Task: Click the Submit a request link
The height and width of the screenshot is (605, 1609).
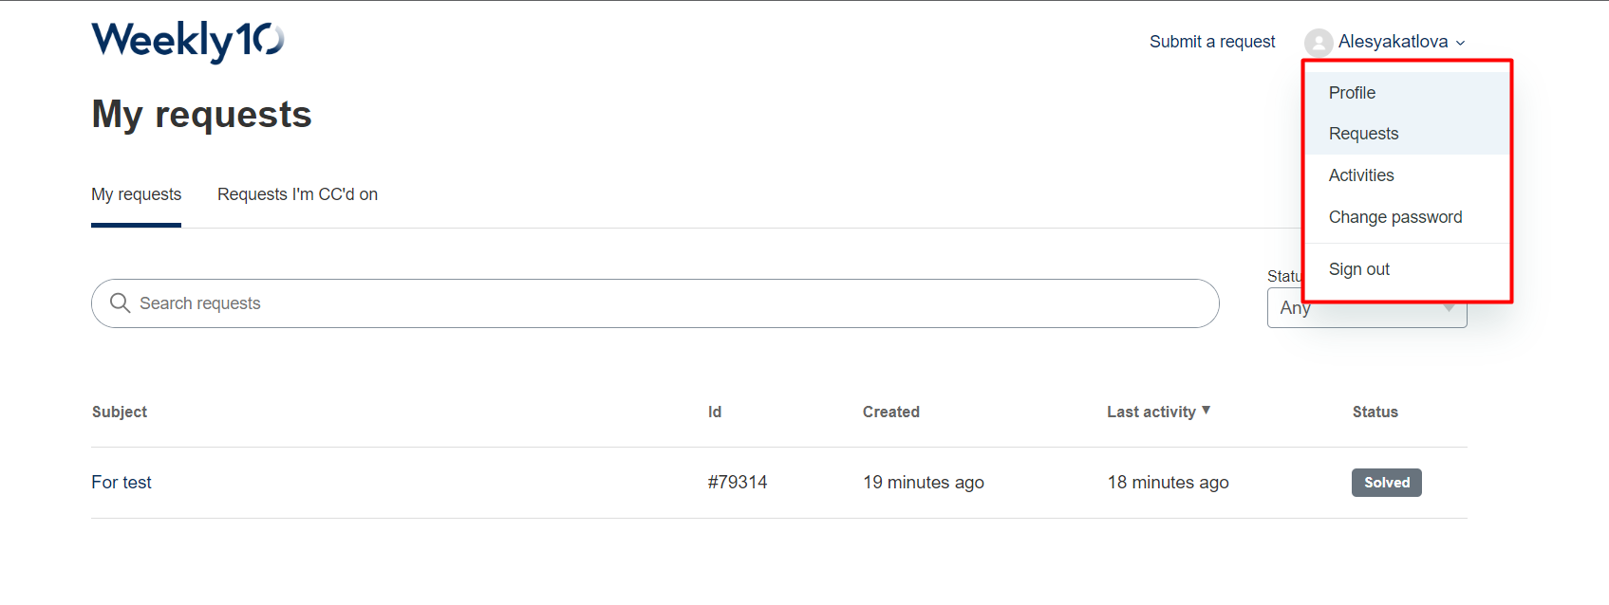Action: point(1212,42)
